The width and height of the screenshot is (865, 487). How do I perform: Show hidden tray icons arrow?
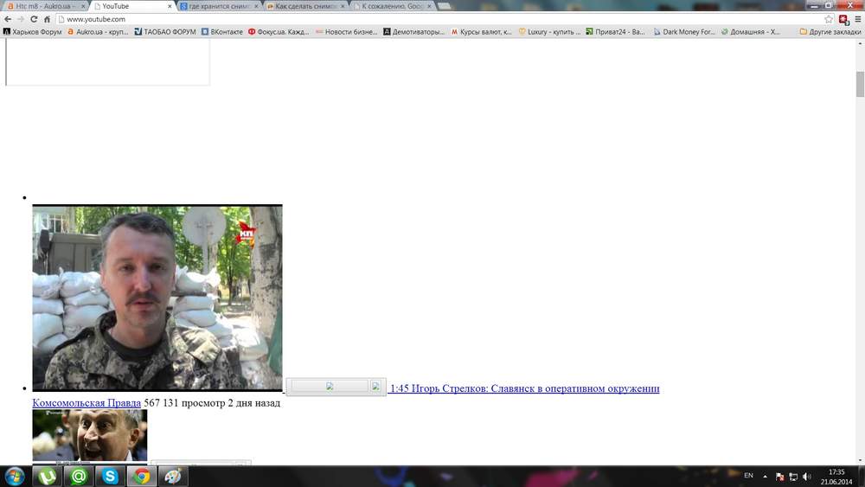pos(766,477)
